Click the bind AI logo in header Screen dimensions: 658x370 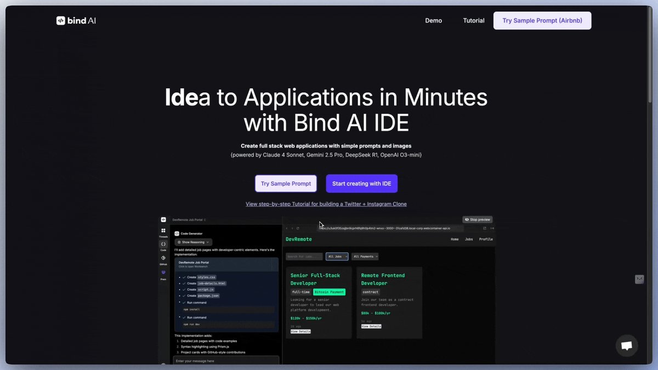(x=76, y=21)
